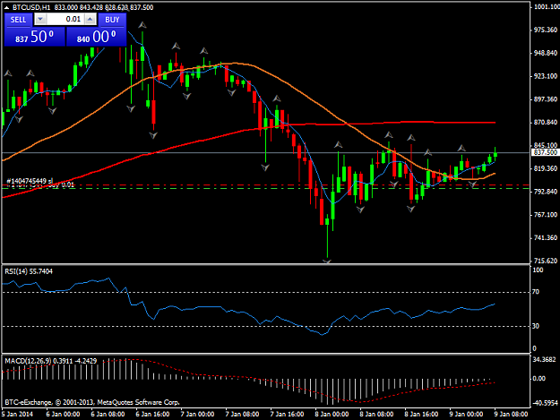Select the MACD(12,26,9) indicator label
The width and height of the screenshot is (560, 420).
[x=51, y=361]
